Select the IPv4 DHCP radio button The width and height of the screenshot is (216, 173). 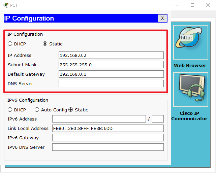click(10, 44)
